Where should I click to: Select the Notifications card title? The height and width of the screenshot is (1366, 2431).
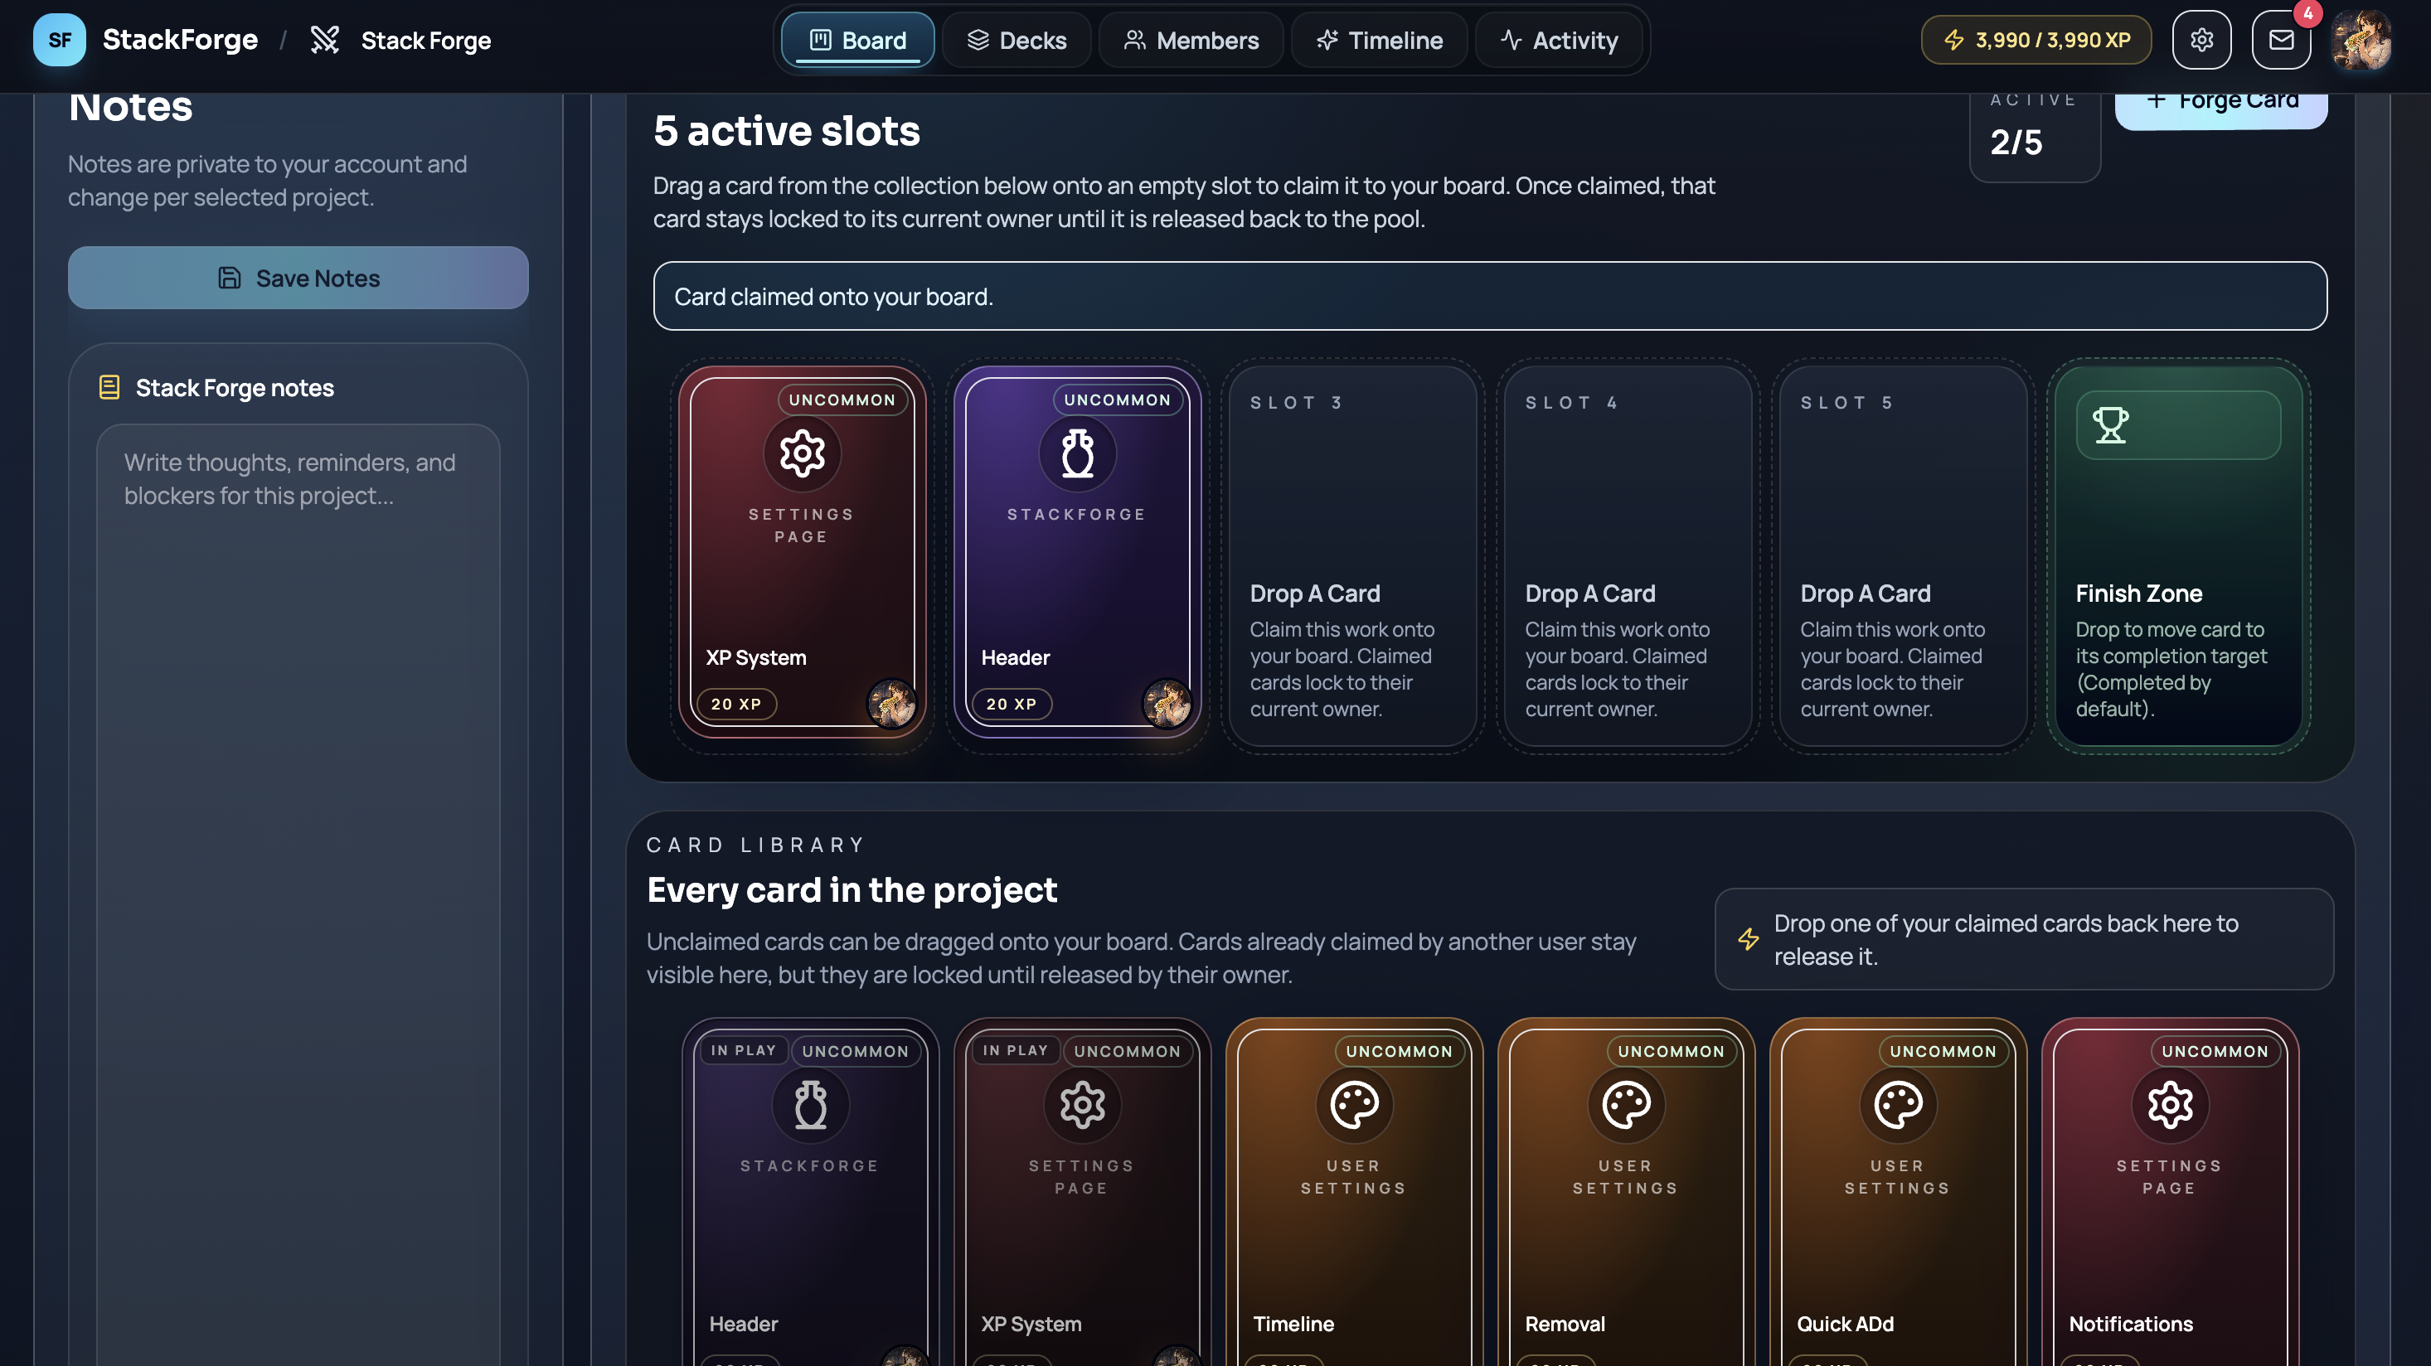click(x=2130, y=1324)
